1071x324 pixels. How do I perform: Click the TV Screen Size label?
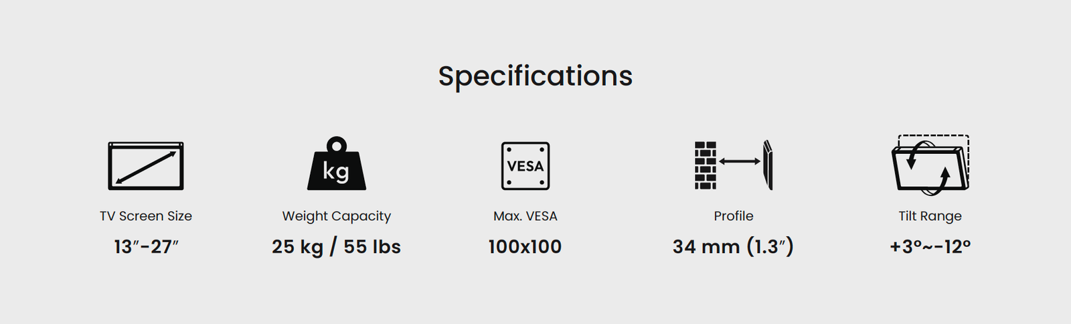[146, 216]
